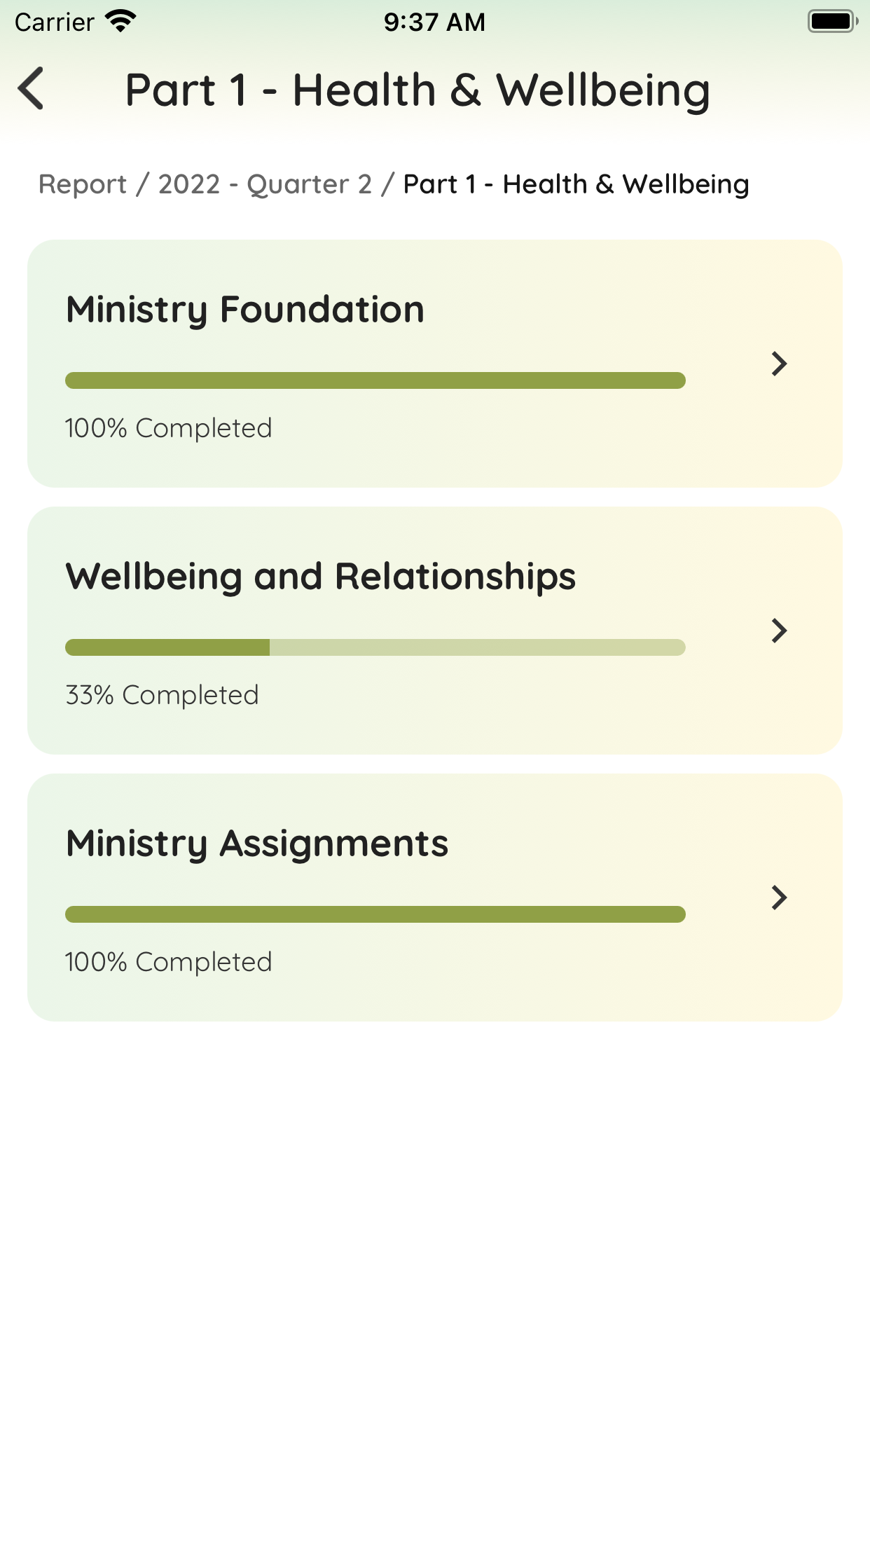The height and width of the screenshot is (1547, 870).
Task: Click Ministry Assignments progress bar
Action: point(375,914)
